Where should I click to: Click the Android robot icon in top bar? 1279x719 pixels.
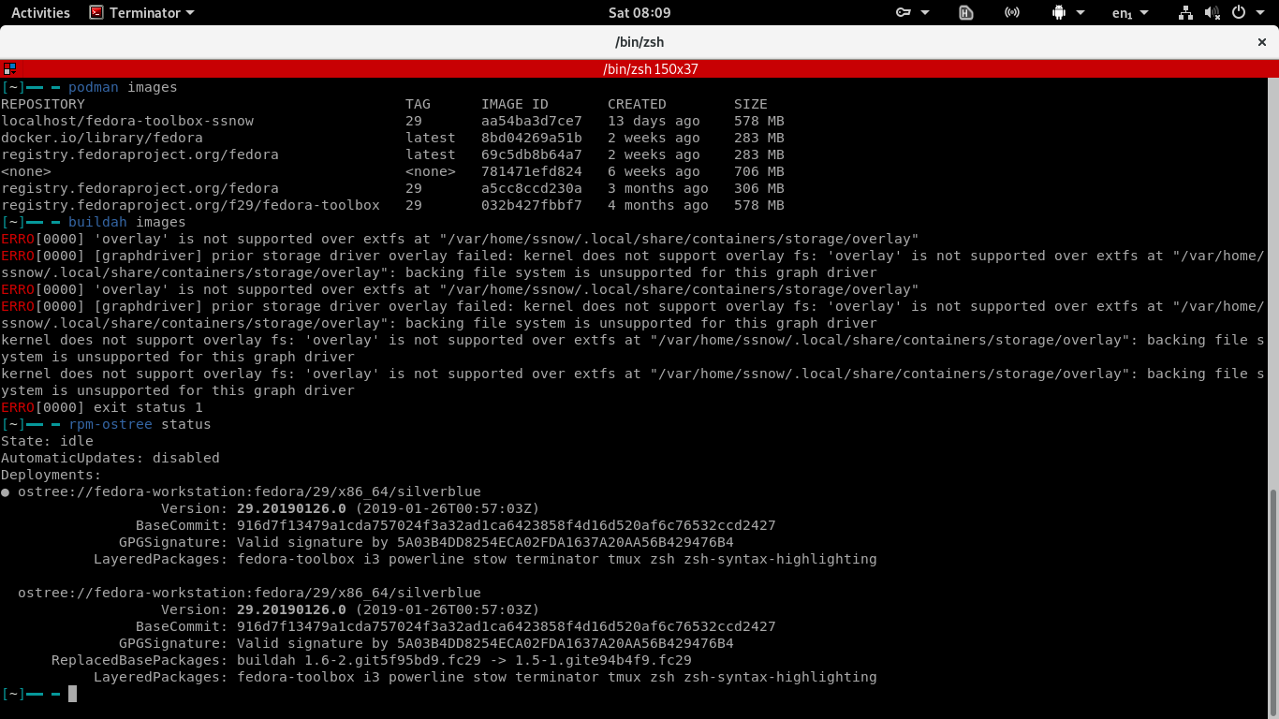click(x=1059, y=12)
